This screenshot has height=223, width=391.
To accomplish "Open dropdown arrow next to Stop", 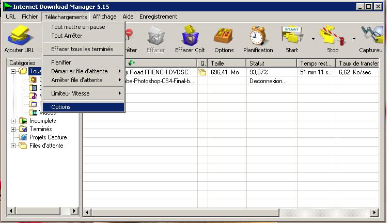I will (x=354, y=39).
